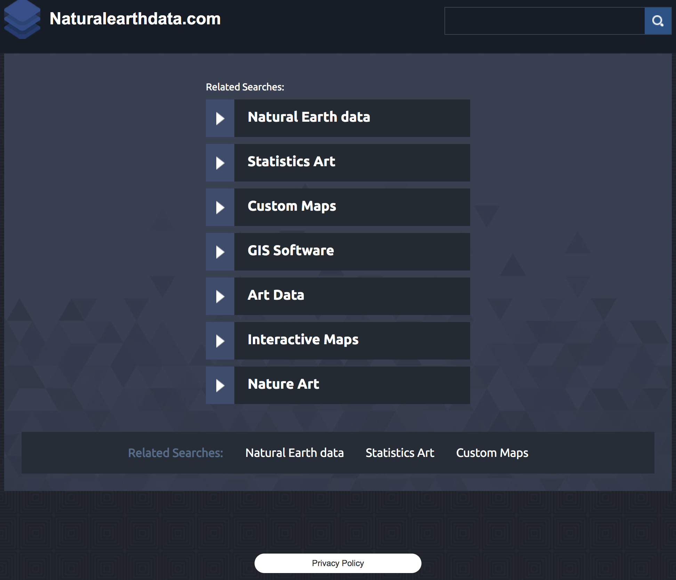The image size is (676, 580).
Task: Click the arrow icon beside Natural Earth data
Action: coord(220,118)
